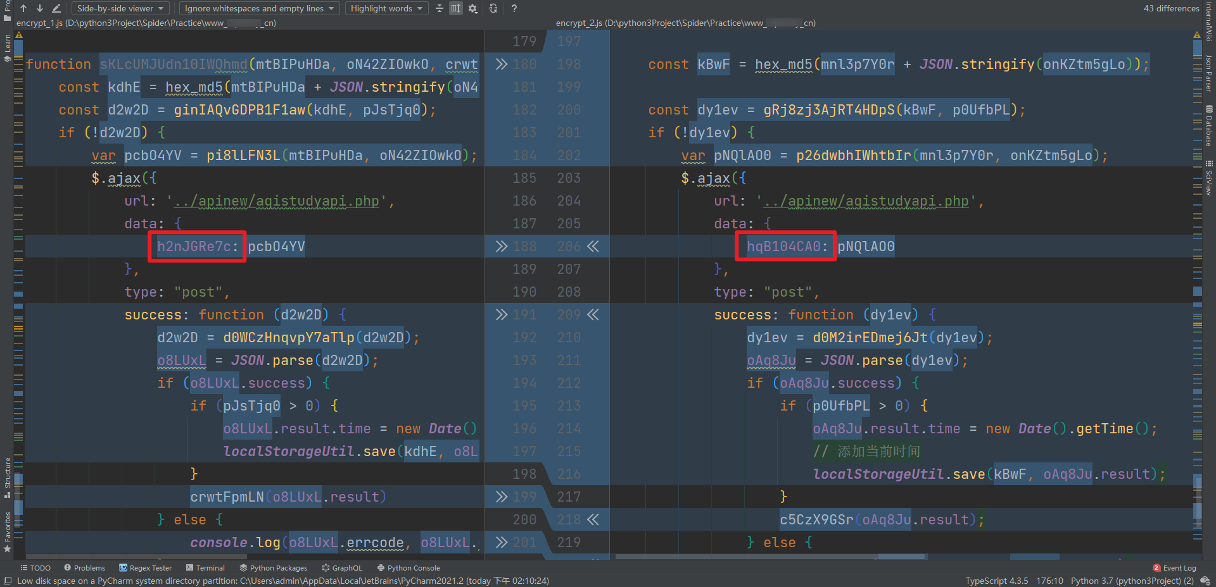Apply change at line 180 to right
The height and width of the screenshot is (587, 1216).
(x=501, y=64)
